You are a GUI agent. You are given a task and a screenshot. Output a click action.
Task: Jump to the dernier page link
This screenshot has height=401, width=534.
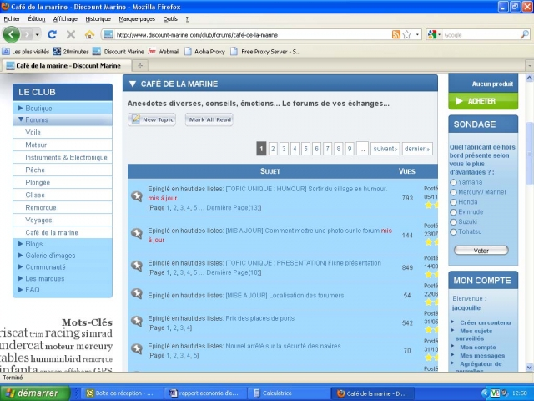point(417,149)
